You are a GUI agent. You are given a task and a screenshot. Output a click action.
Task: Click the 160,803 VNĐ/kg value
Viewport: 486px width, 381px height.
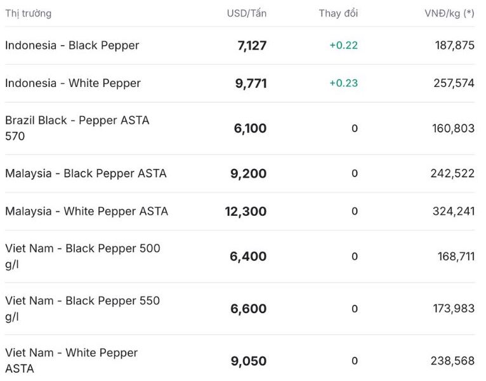pos(453,128)
